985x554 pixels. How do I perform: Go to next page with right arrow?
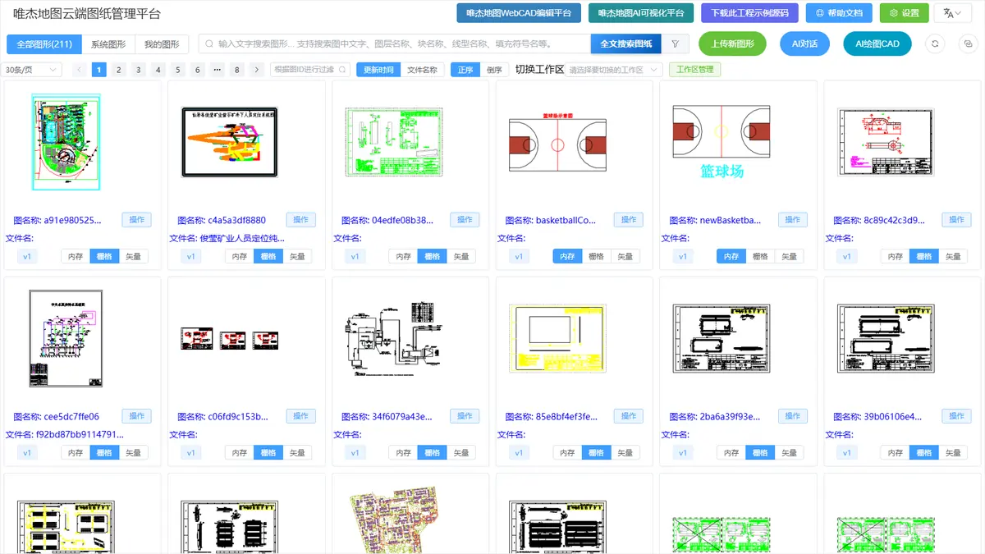257,70
